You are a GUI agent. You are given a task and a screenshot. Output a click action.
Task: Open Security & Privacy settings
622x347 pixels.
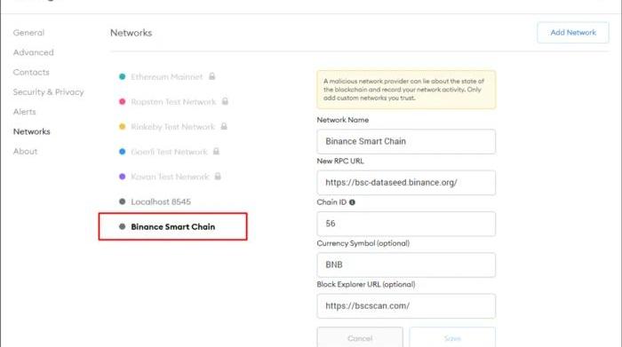click(48, 92)
